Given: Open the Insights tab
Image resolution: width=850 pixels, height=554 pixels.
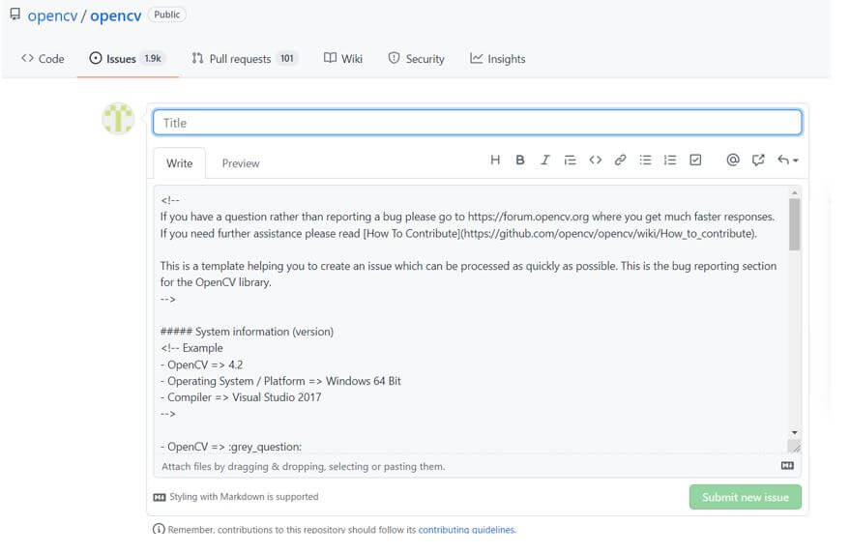Looking at the screenshot, I should click(498, 59).
